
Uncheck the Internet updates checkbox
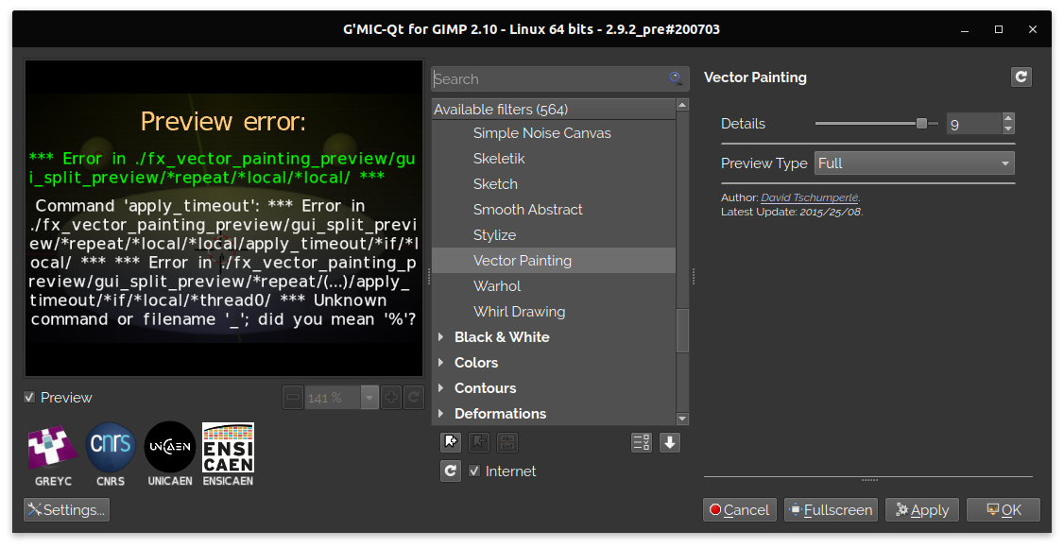[x=474, y=471]
